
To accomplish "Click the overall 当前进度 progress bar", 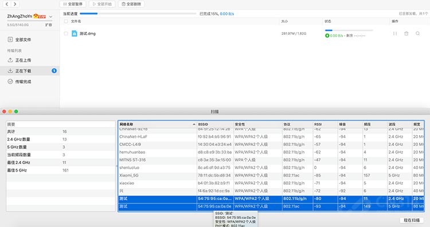I will pos(138,13).
